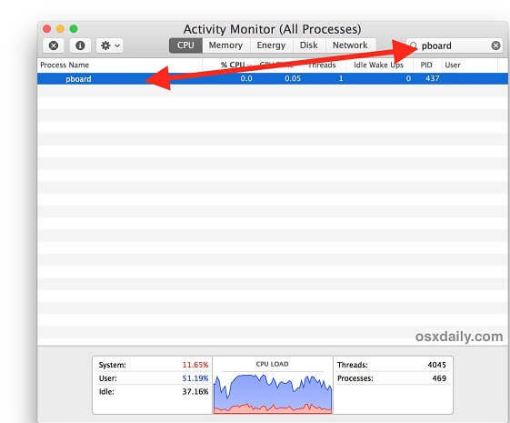Sort by % CPU column

coord(232,65)
